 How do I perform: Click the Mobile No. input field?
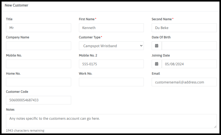38,64
